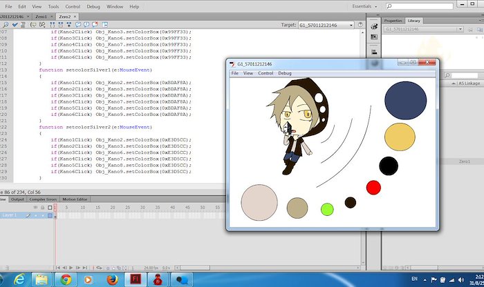Click frame 20 on the timeline ruler
This screenshot has width=484, height=287.
tap(113, 208)
